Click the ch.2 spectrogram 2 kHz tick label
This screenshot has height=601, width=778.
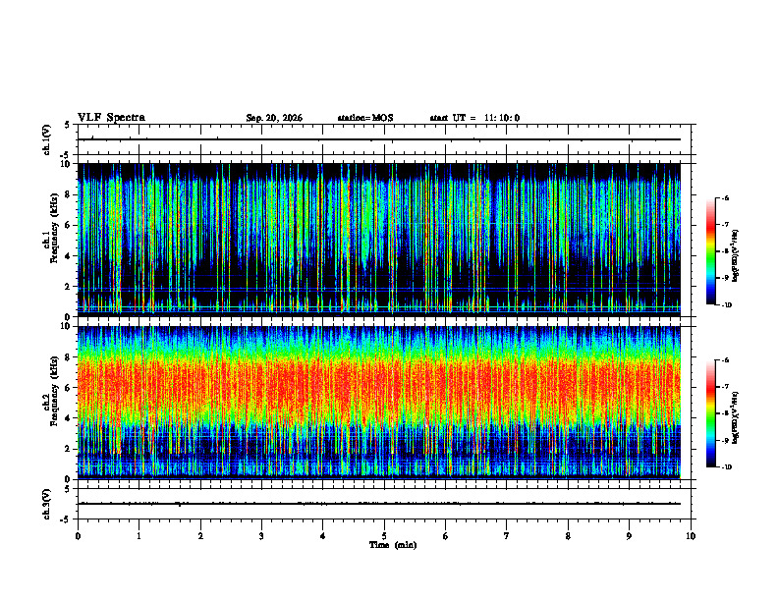(x=70, y=449)
